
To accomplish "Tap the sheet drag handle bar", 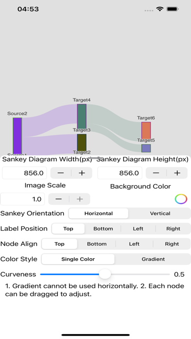I will 95,158.
